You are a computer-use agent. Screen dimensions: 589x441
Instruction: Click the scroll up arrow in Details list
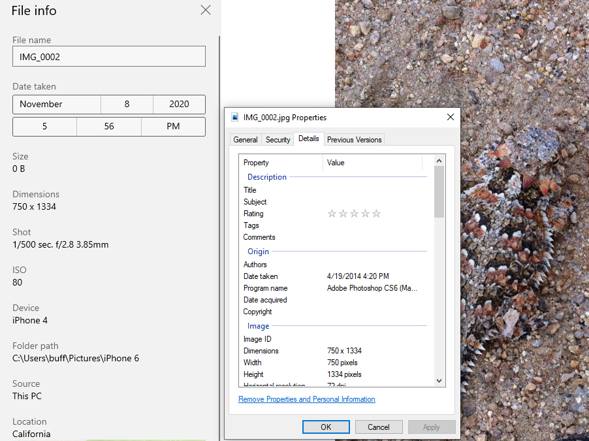pos(439,161)
